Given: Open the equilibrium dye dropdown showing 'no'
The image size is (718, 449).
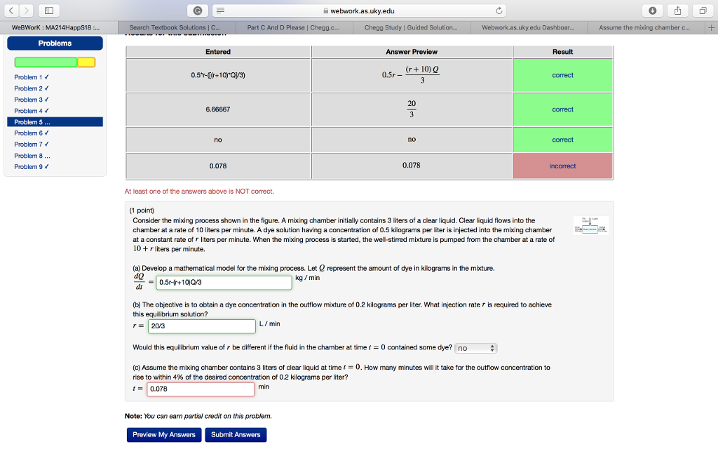Looking at the screenshot, I should coord(475,347).
